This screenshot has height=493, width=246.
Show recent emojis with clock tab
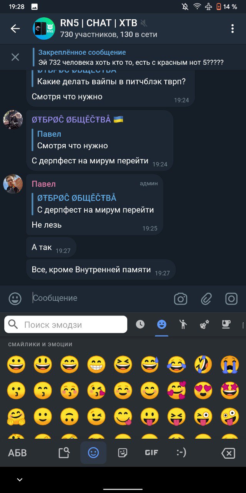click(x=140, y=325)
